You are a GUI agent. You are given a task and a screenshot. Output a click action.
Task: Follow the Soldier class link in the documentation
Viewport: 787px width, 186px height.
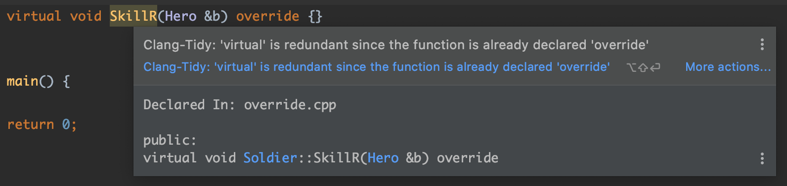[270, 158]
